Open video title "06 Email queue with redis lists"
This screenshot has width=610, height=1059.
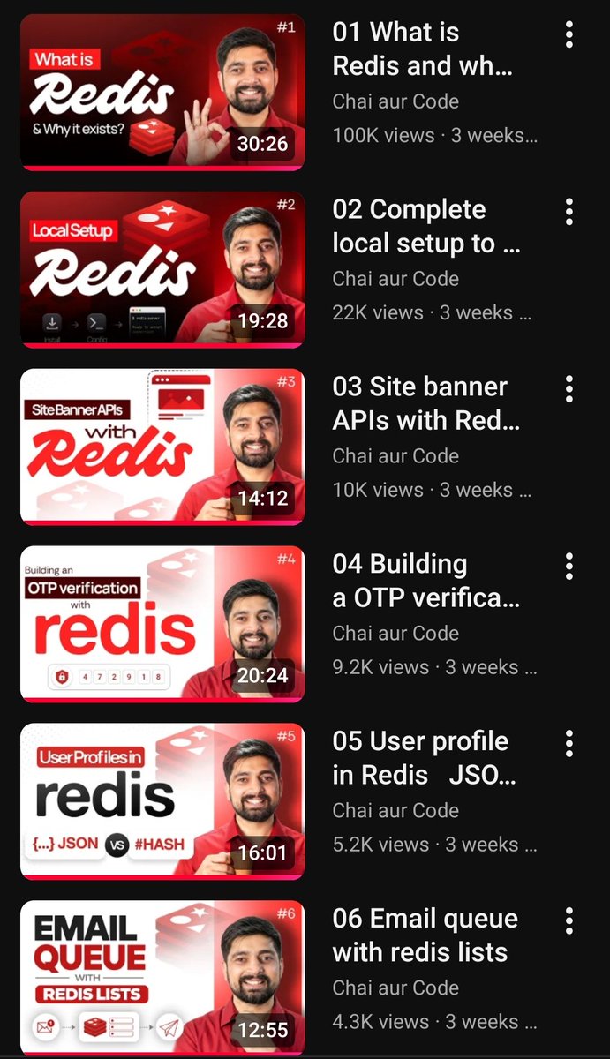pos(425,935)
